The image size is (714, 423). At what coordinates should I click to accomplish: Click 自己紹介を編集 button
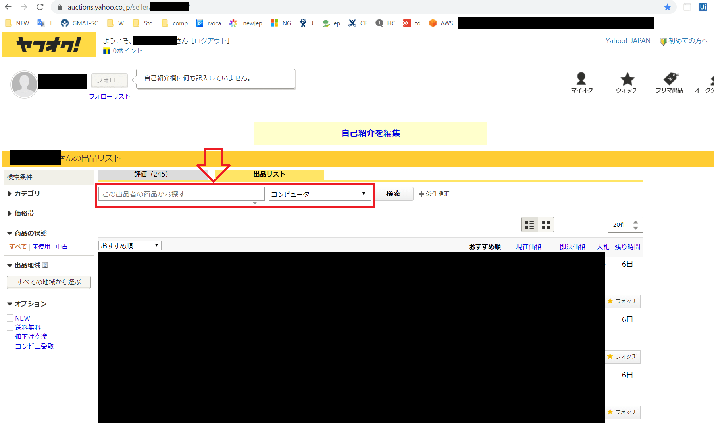pyautogui.click(x=371, y=133)
